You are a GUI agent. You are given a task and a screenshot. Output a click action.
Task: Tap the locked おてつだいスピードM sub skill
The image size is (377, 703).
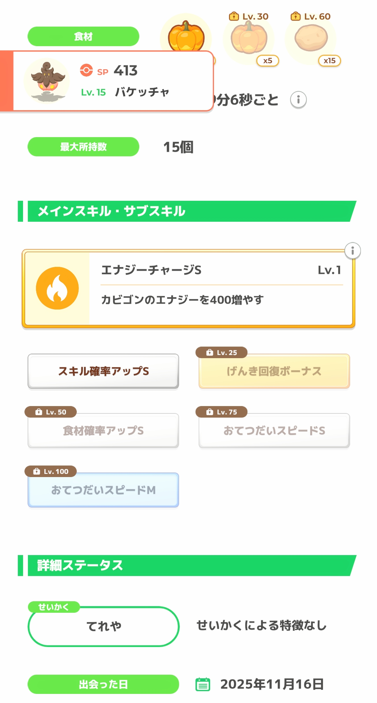[103, 490]
